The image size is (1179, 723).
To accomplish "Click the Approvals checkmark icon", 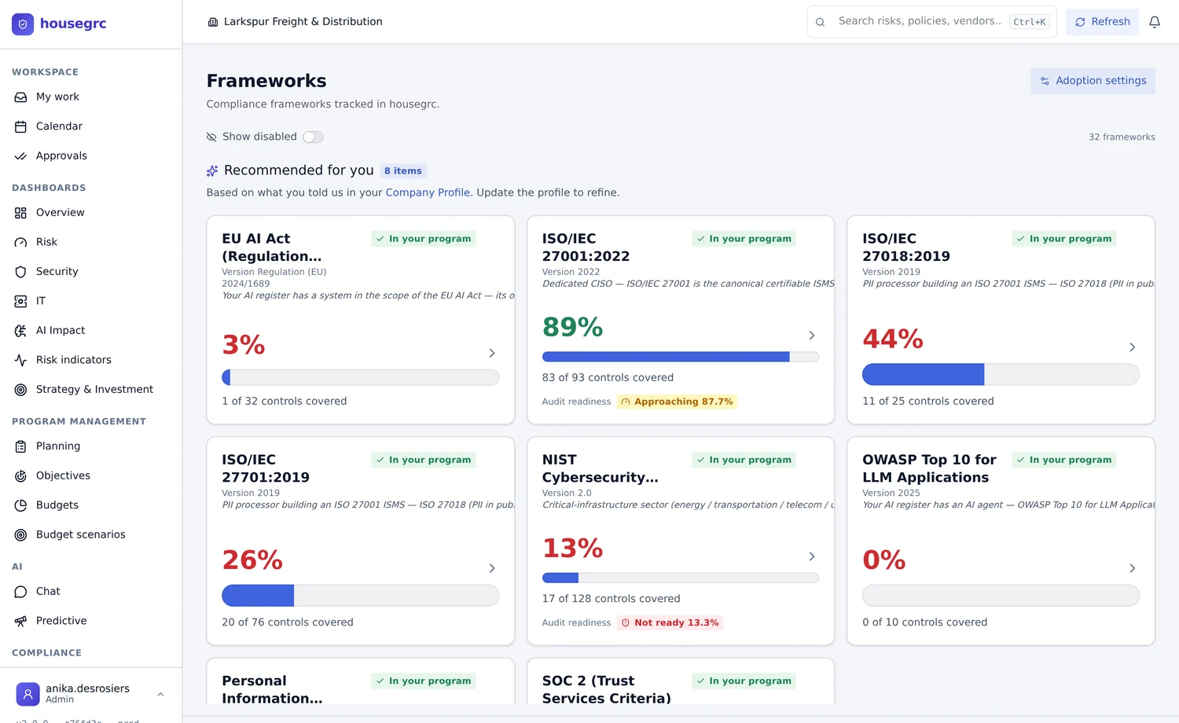I will [x=20, y=156].
